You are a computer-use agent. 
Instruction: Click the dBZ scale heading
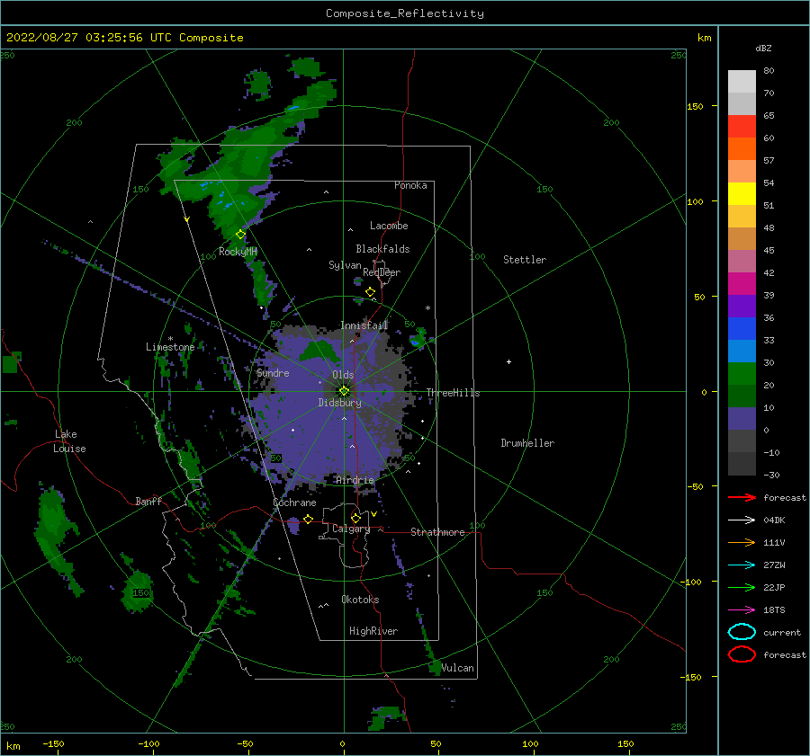[763, 48]
